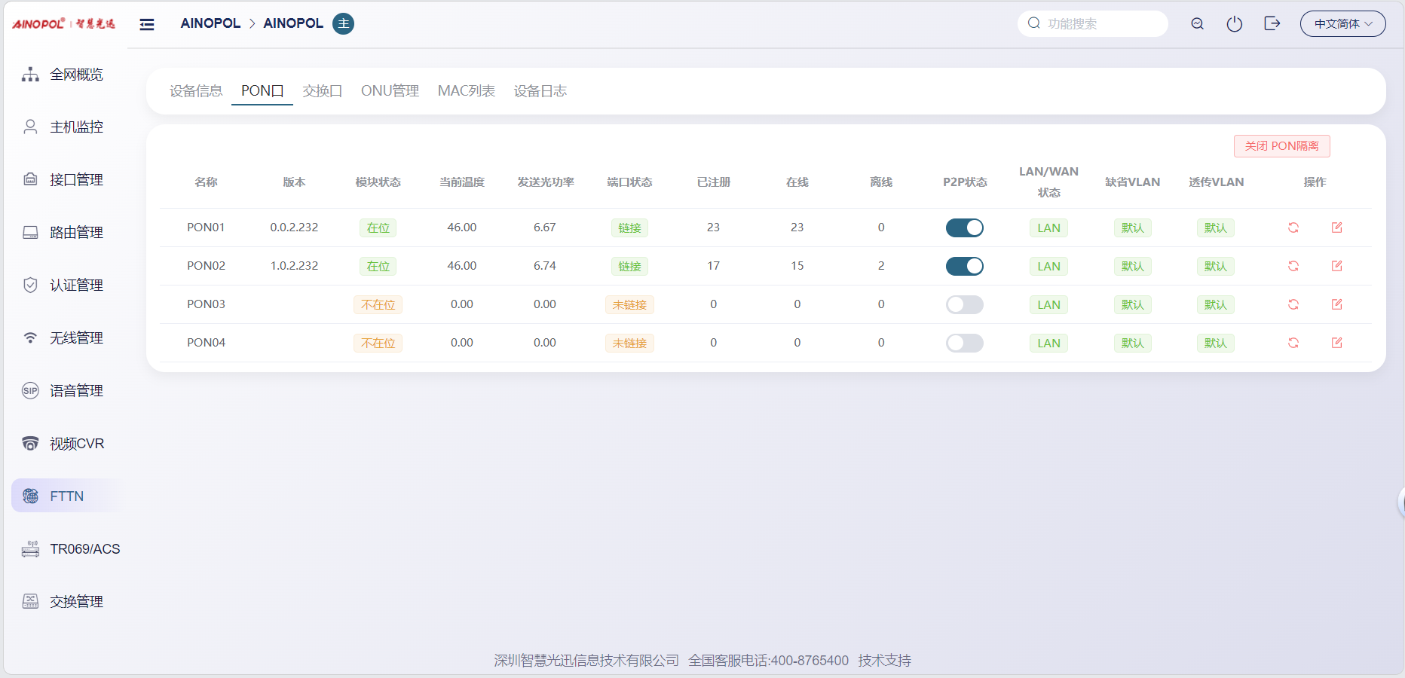The width and height of the screenshot is (1405, 678).
Task: Open the 技术支持 link in the footer
Action: [x=884, y=661]
